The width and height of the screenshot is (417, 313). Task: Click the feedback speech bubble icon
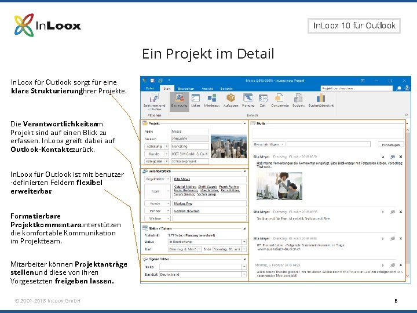(x=399, y=88)
